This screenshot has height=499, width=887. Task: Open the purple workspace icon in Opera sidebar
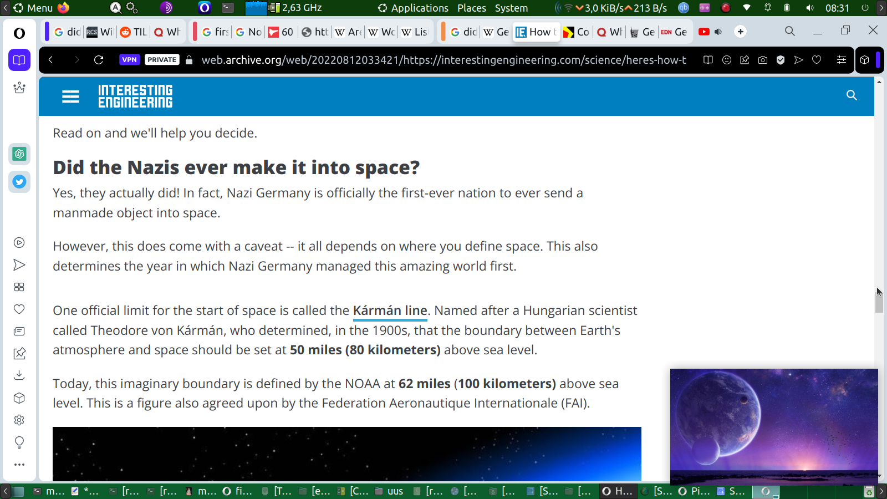tap(19, 60)
